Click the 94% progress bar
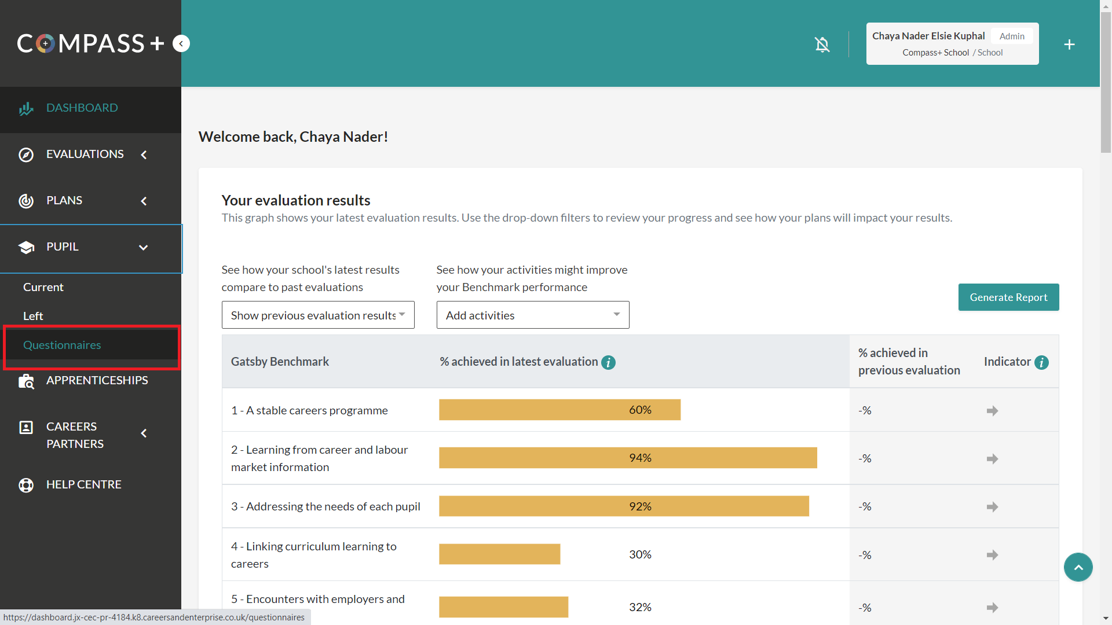This screenshot has height=625, width=1112. 628,458
